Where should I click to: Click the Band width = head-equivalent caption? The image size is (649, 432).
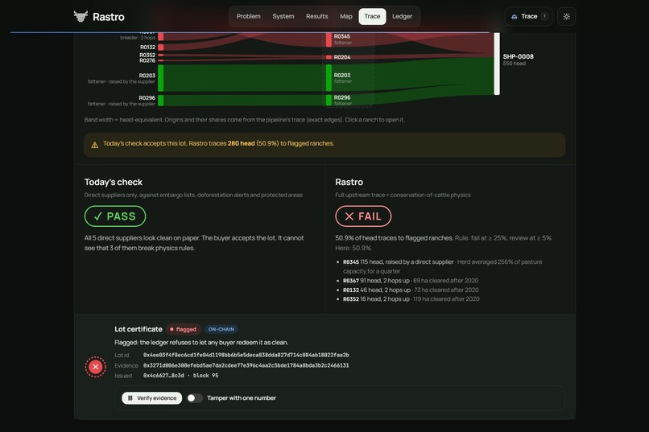244,120
